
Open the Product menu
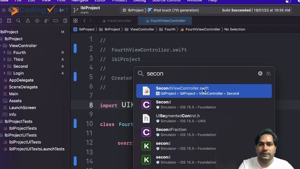[x=120, y=1]
